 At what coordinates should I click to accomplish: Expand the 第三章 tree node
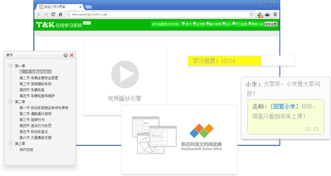[x=10, y=143]
